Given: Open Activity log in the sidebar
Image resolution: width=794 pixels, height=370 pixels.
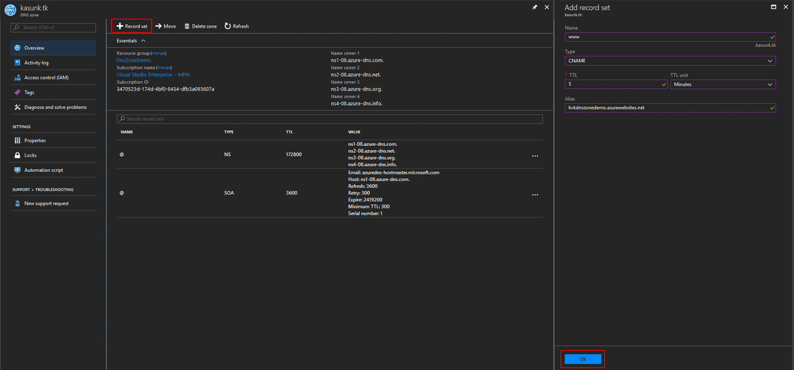Looking at the screenshot, I should click(x=53, y=63).
